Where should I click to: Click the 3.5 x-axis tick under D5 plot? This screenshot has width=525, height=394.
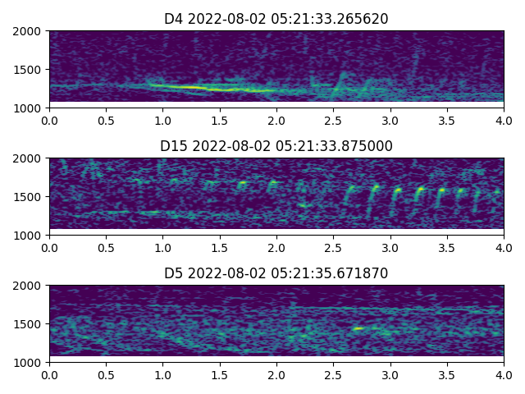click(447, 374)
